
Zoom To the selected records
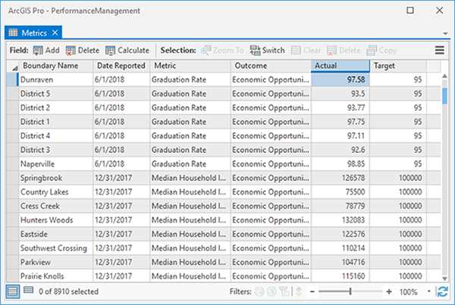222,51
